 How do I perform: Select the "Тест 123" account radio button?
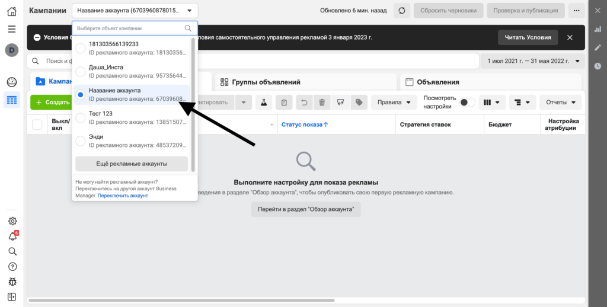(x=81, y=117)
